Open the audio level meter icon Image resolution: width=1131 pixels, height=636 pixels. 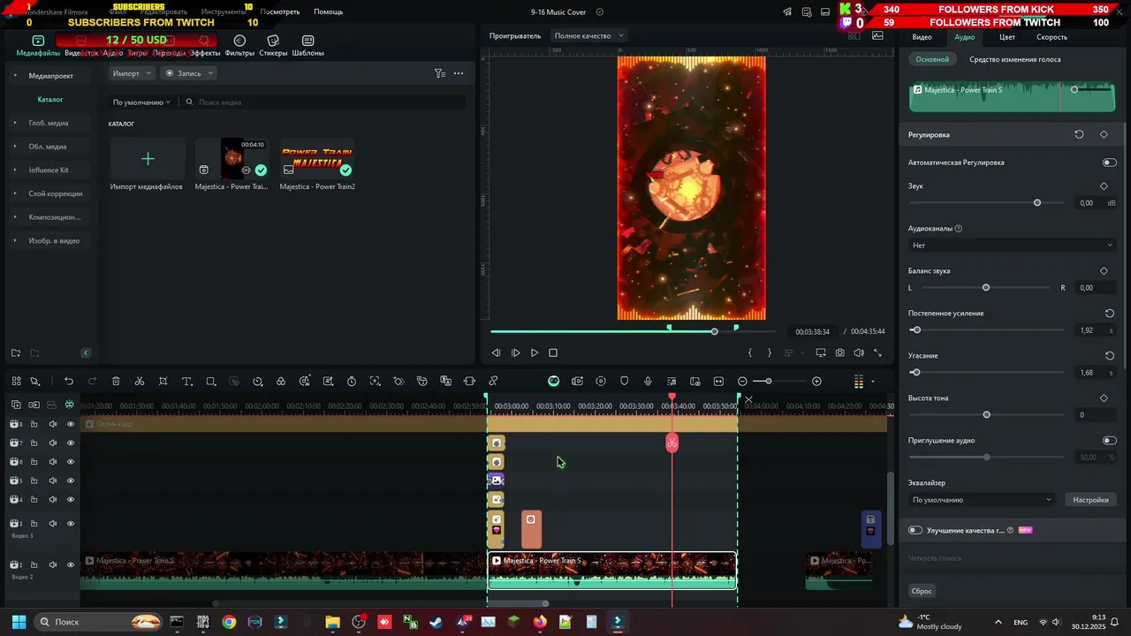858,382
